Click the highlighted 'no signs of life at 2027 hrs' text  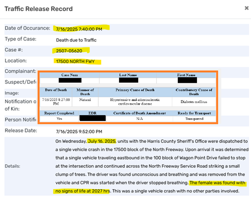click(x=83, y=191)
